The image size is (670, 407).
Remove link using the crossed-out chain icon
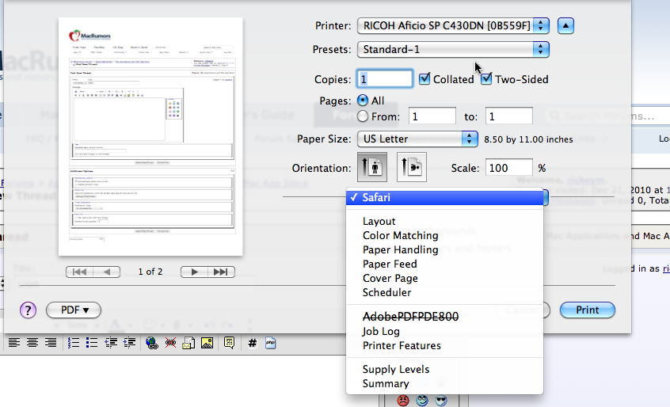(x=170, y=343)
